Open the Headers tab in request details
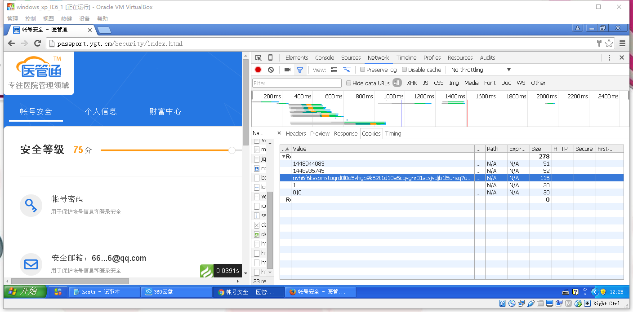Image resolution: width=633 pixels, height=312 pixels. pos(295,133)
